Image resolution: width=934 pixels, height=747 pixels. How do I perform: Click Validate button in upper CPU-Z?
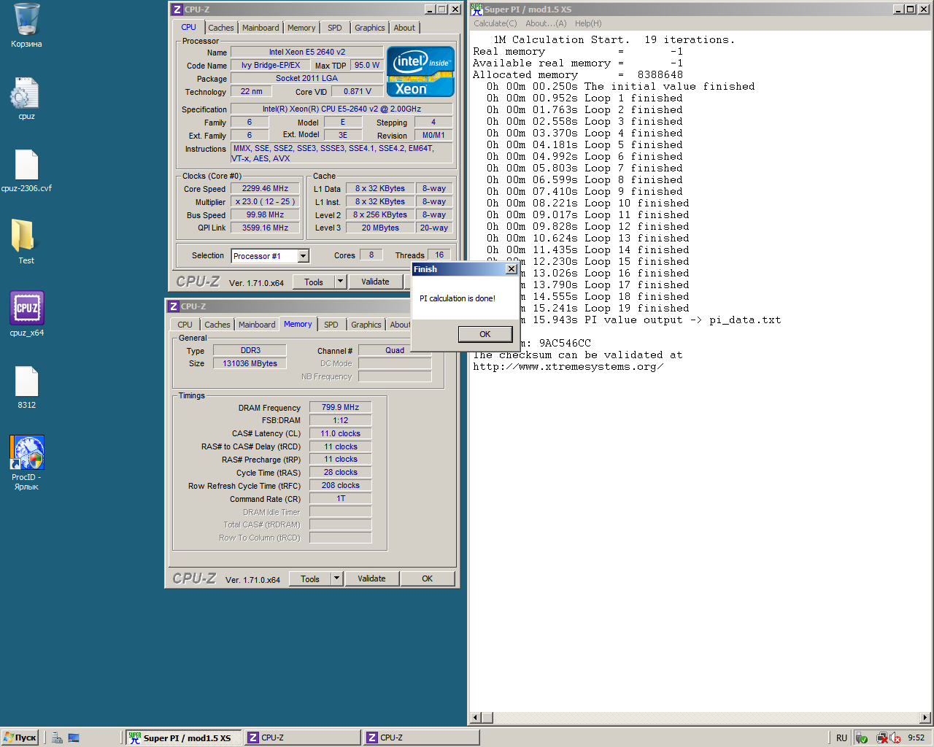(x=375, y=282)
